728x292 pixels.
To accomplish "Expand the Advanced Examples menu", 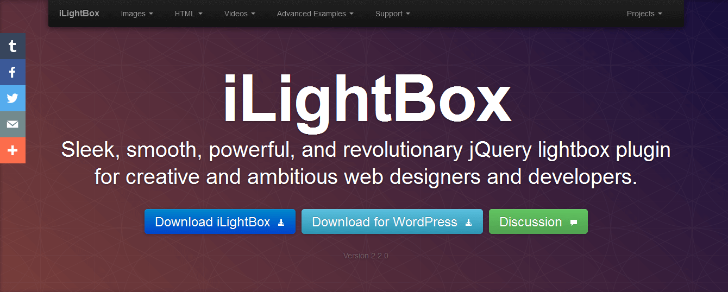I will click(x=315, y=14).
